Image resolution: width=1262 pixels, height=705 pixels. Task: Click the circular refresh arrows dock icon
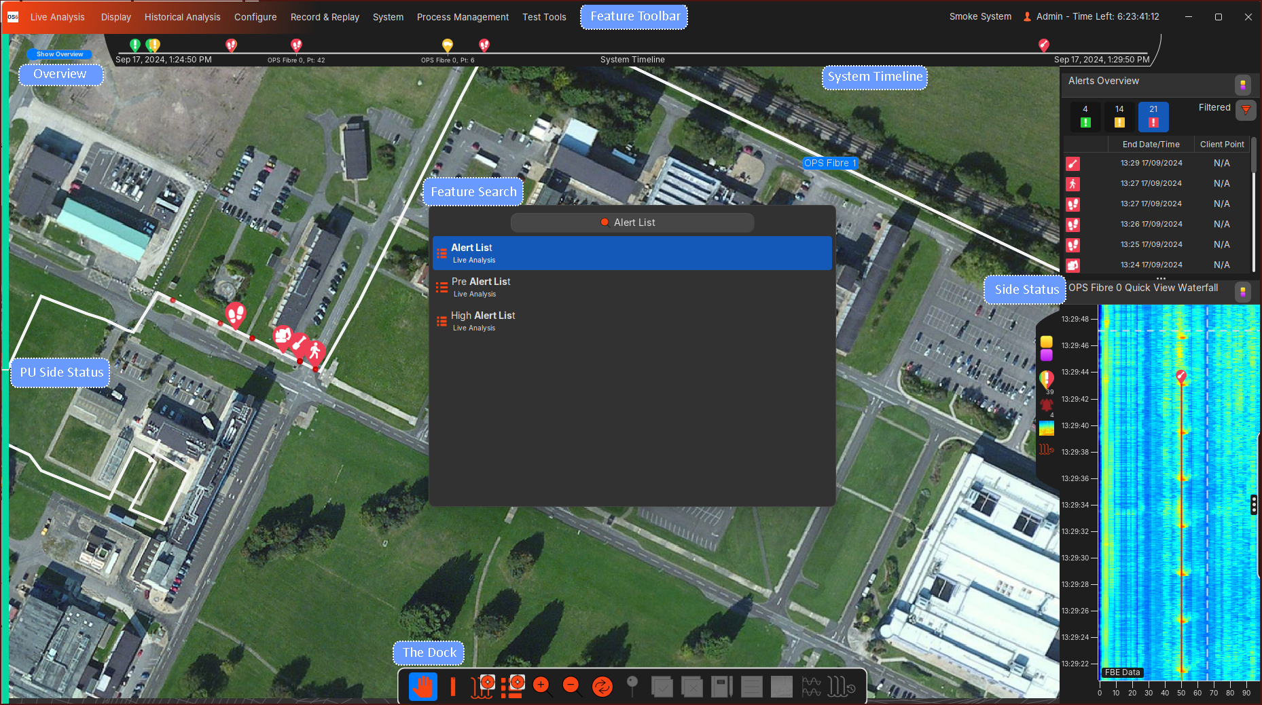[x=602, y=687]
